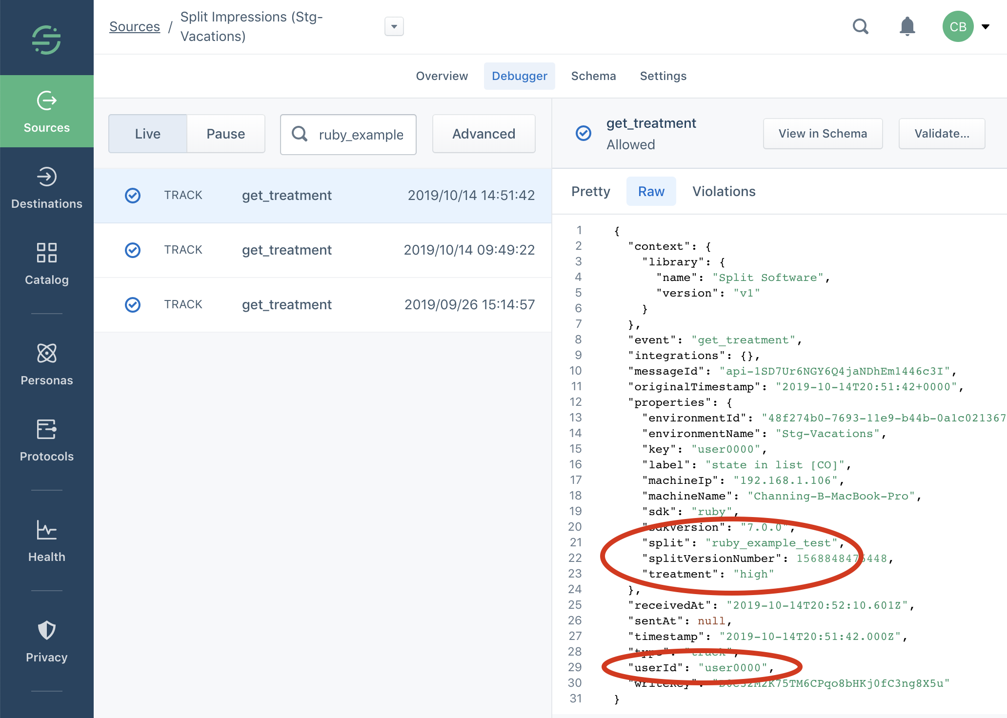Click the Segment logo icon
Screen dimensions: 1007x718
coord(46,39)
